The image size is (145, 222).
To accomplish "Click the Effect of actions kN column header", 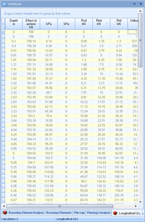I will coord(31,24).
